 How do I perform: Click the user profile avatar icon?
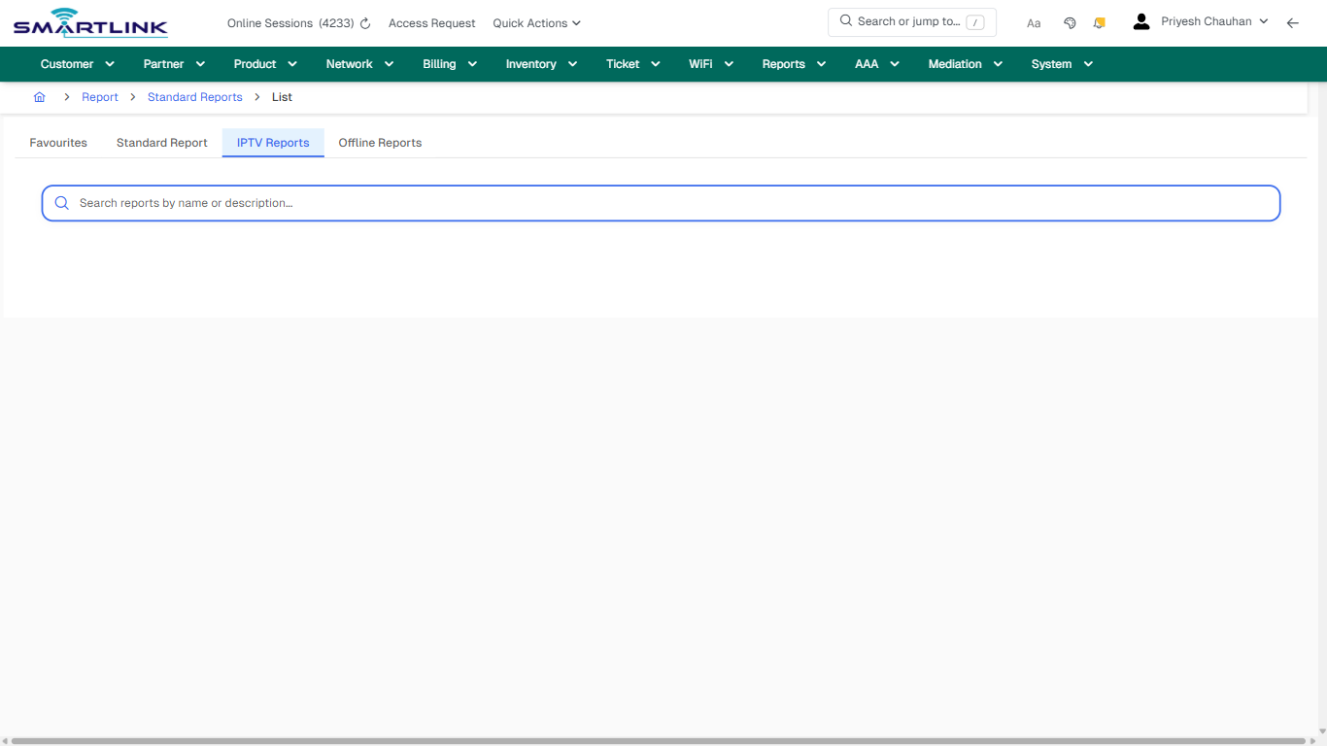point(1140,20)
